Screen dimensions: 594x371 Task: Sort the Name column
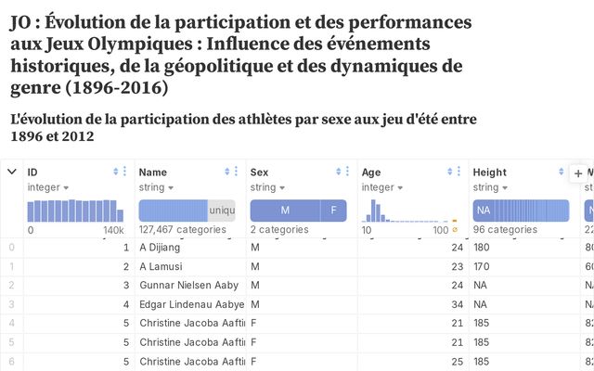[227, 172]
